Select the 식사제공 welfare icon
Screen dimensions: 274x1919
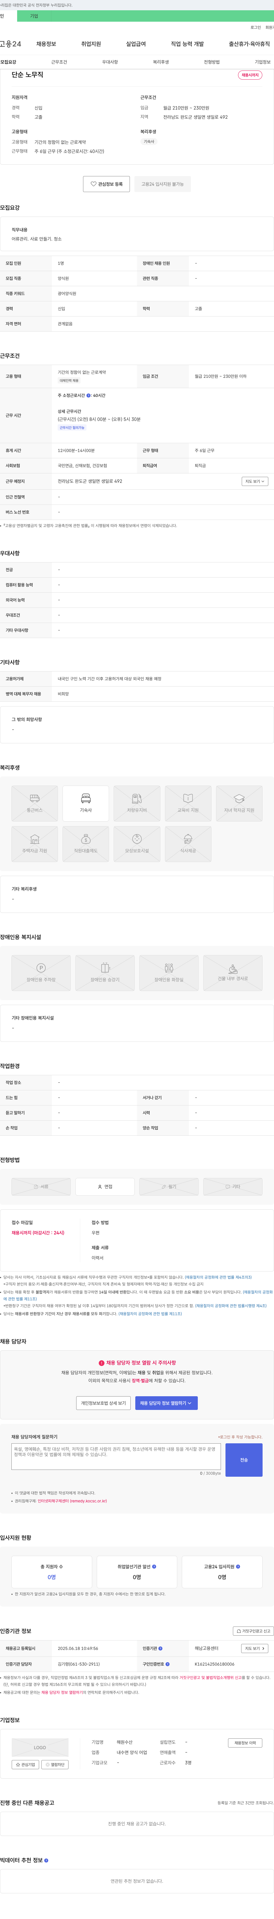[x=188, y=844]
